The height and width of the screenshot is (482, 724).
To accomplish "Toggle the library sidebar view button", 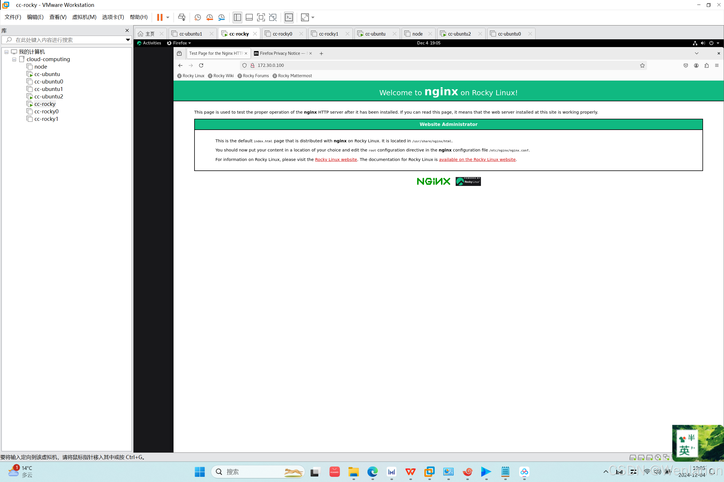I will tap(237, 17).
